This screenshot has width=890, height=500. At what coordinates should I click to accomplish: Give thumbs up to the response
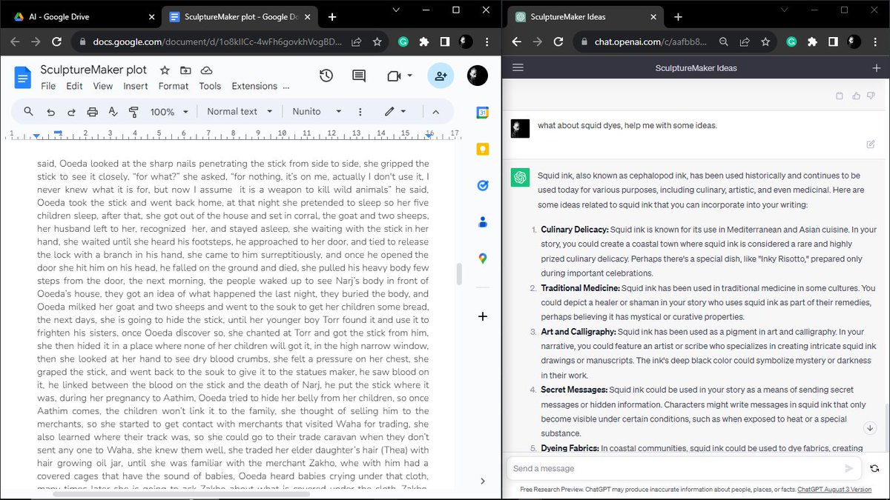pos(857,96)
